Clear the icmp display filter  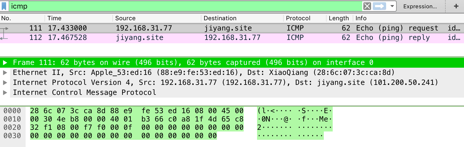click(367, 6)
